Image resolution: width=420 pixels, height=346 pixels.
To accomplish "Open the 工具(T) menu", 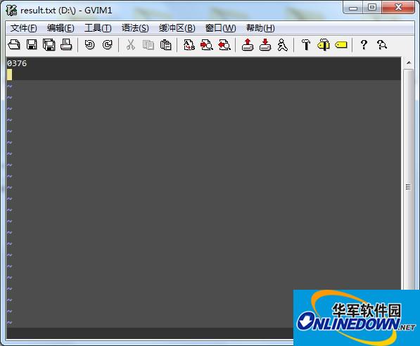I will [98, 28].
